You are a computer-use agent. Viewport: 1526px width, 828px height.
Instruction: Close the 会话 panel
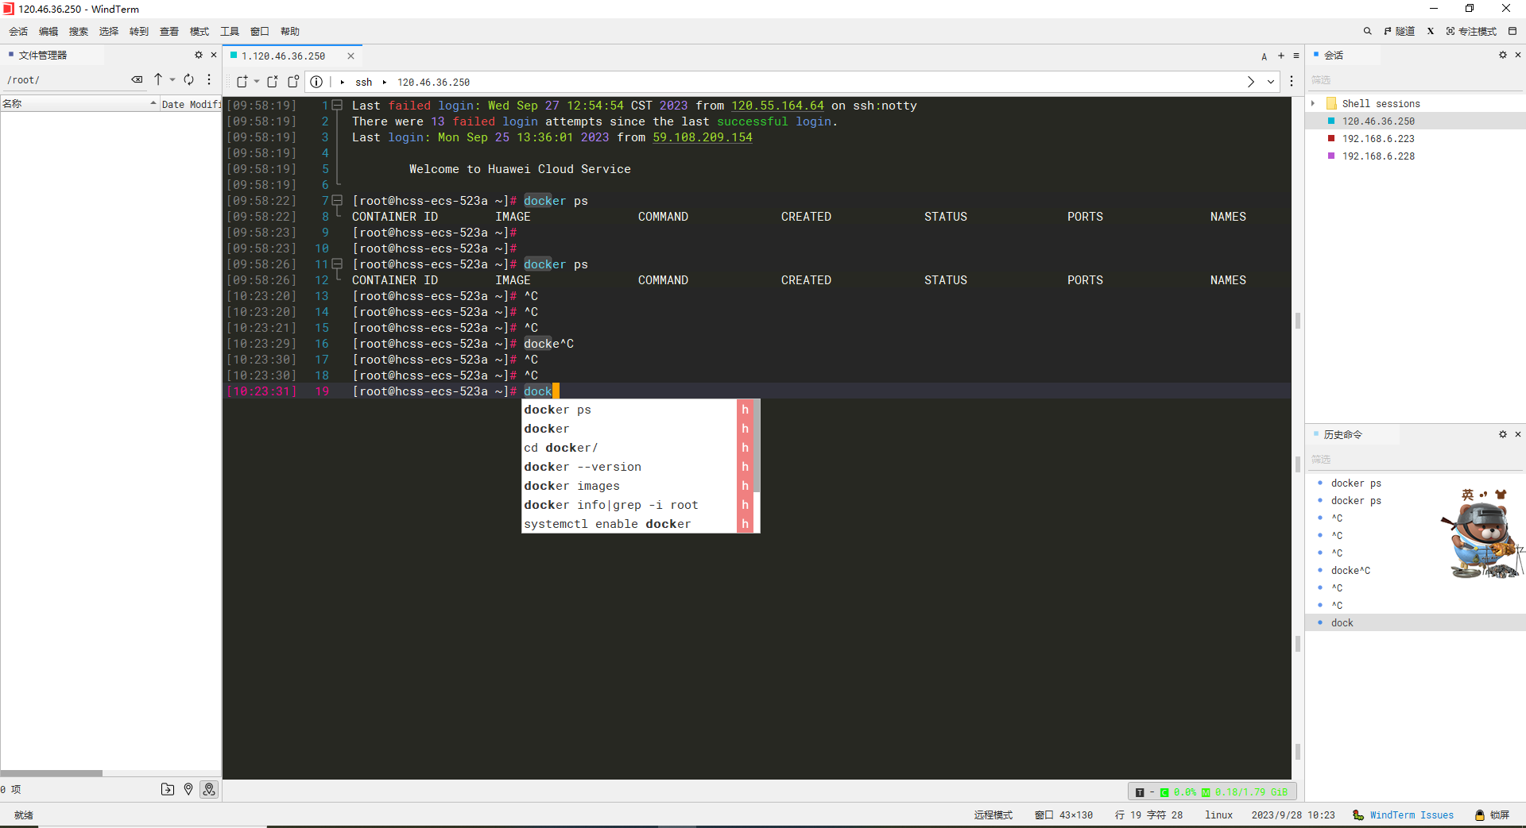(x=1518, y=55)
